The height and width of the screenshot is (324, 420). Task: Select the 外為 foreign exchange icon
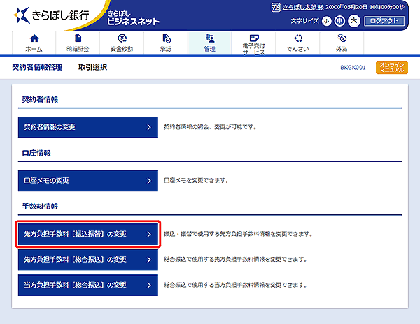(x=341, y=38)
